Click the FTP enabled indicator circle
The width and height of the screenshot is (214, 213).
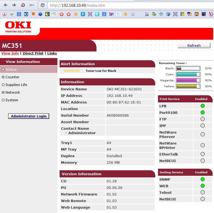(203, 119)
